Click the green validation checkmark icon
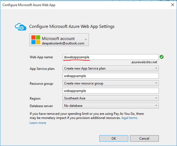This screenshot has width=177, height=146. click(x=162, y=57)
